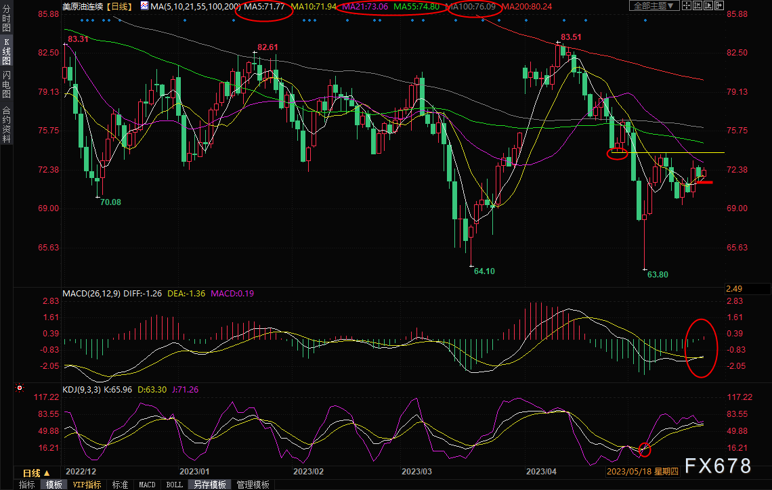Click the 美原油连续 contract title
Image resolution: width=772 pixels, height=490 pixels.
83,6
